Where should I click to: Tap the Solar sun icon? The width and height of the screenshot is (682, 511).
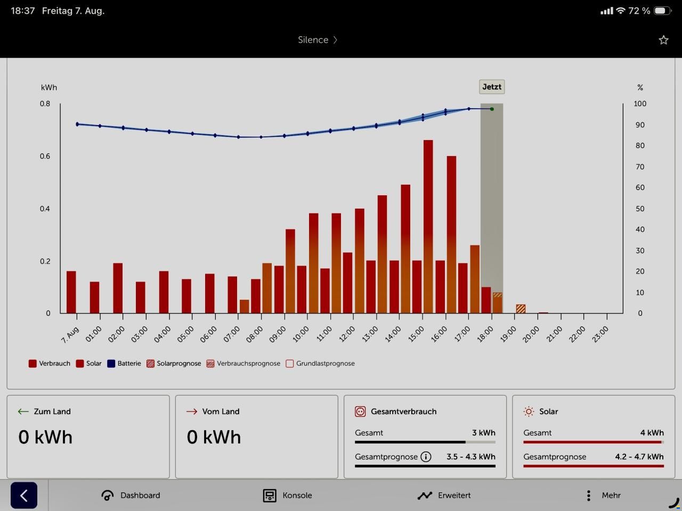(x=529, y=411)
